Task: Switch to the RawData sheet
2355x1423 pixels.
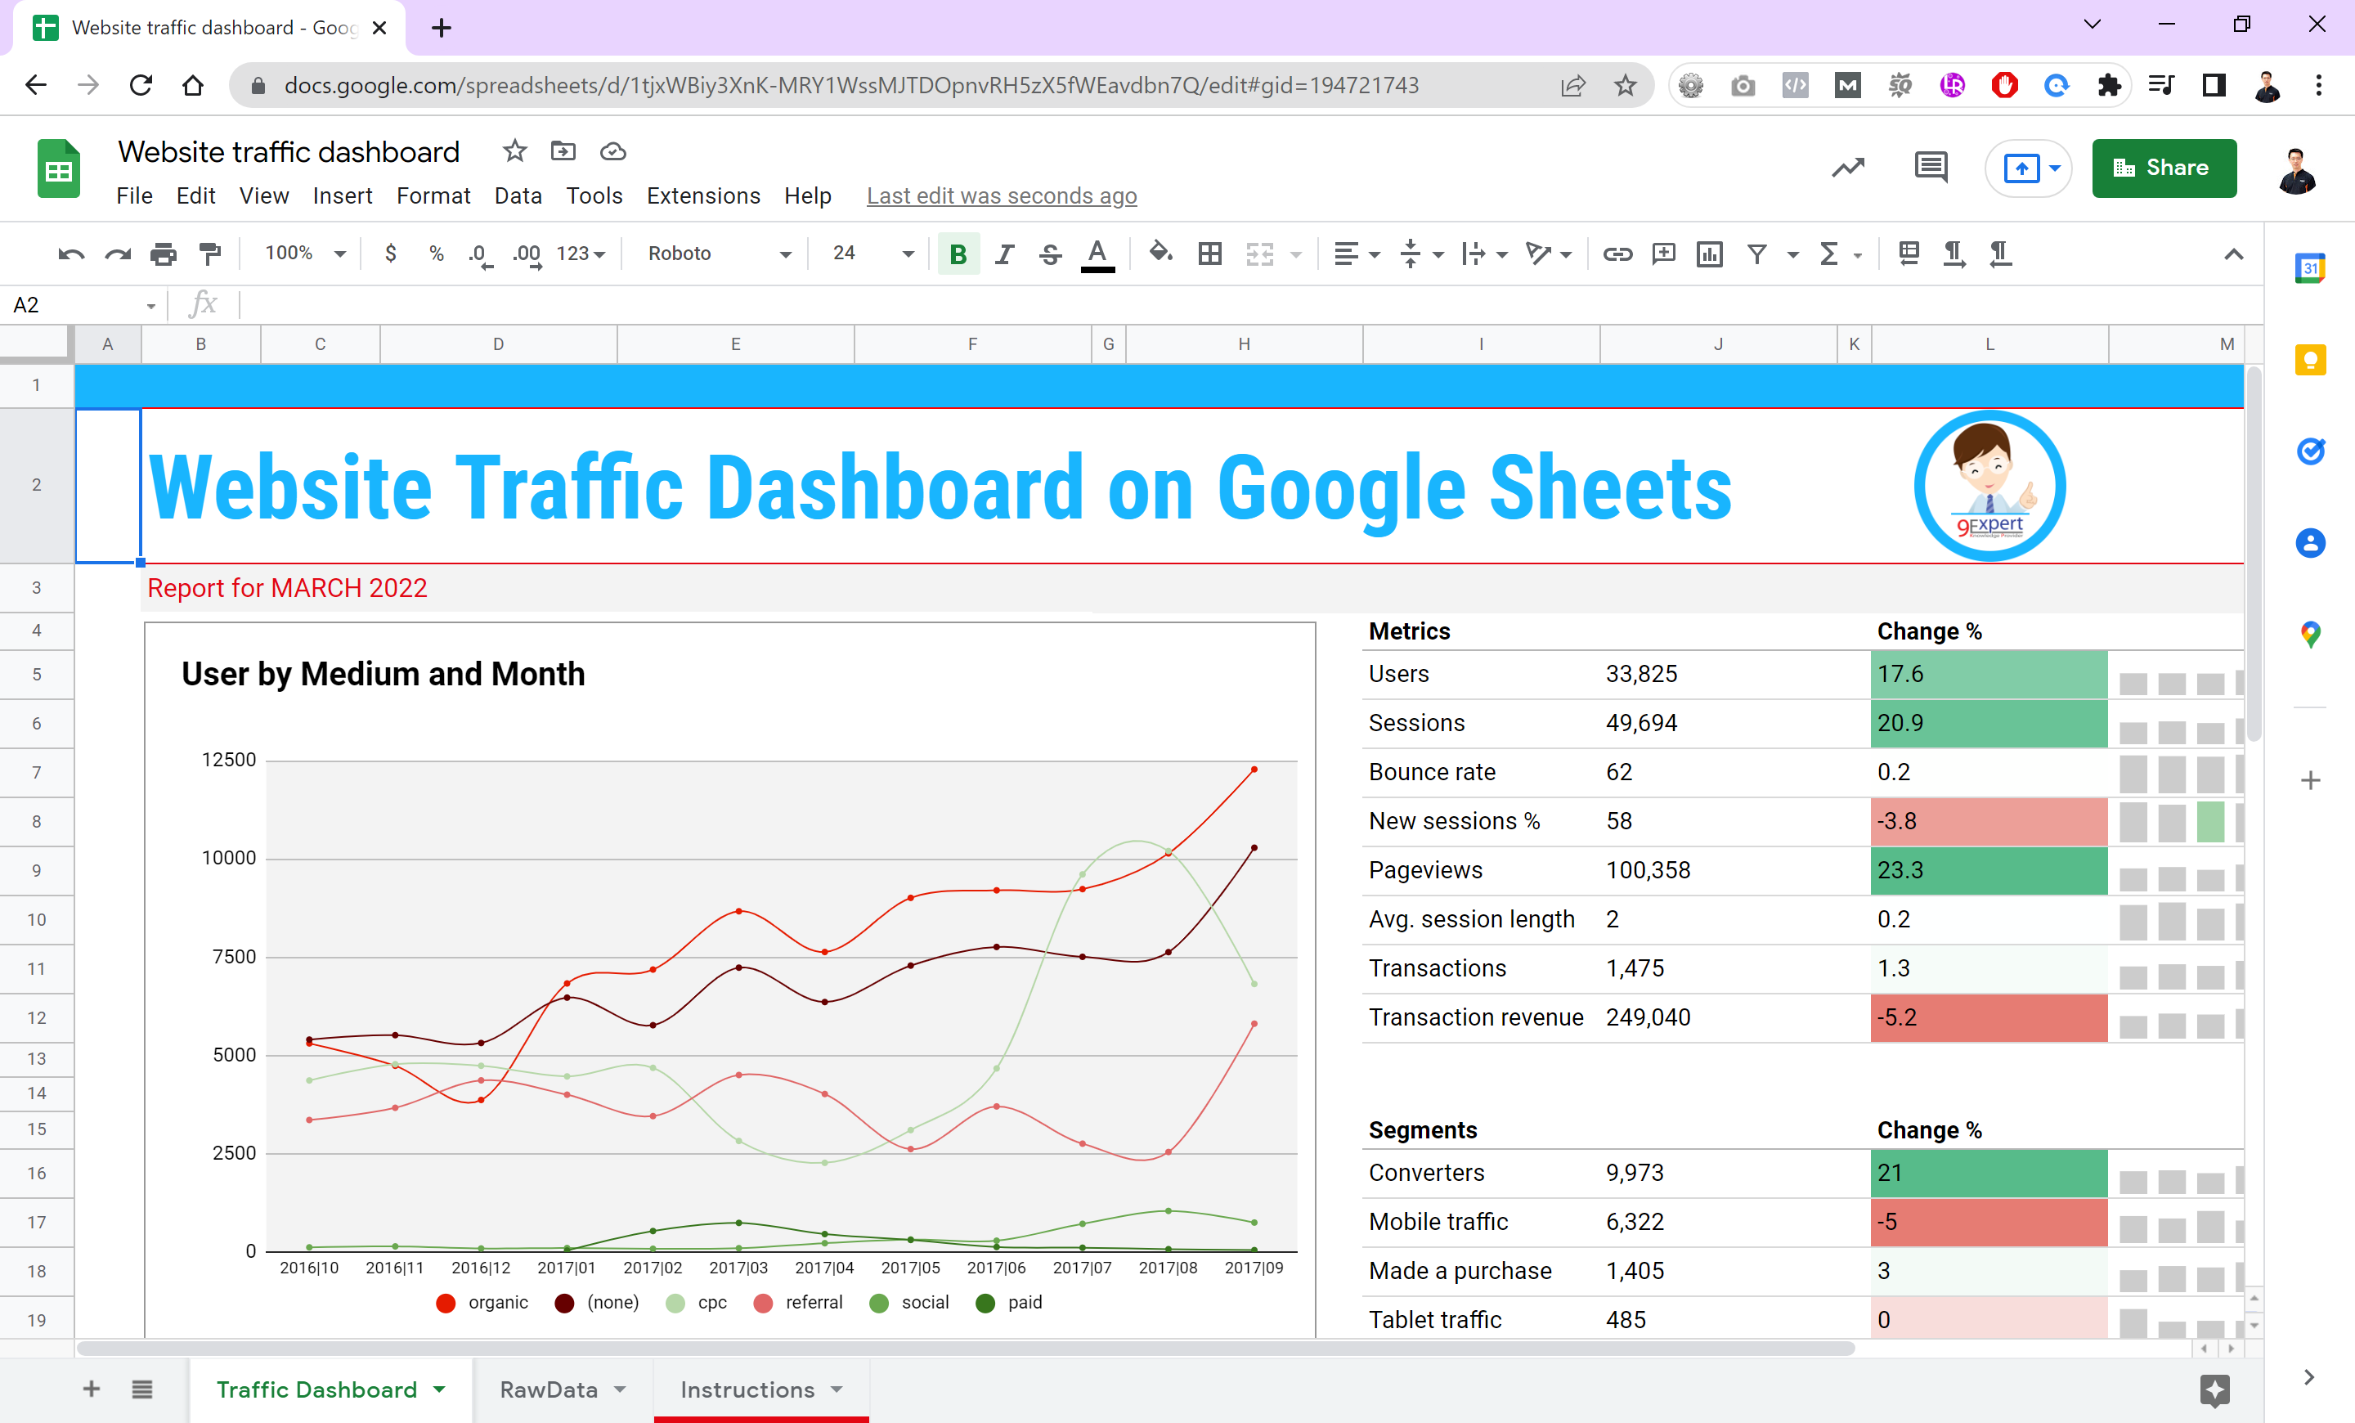Action: pyautogui.click(x=550, y=1389)
